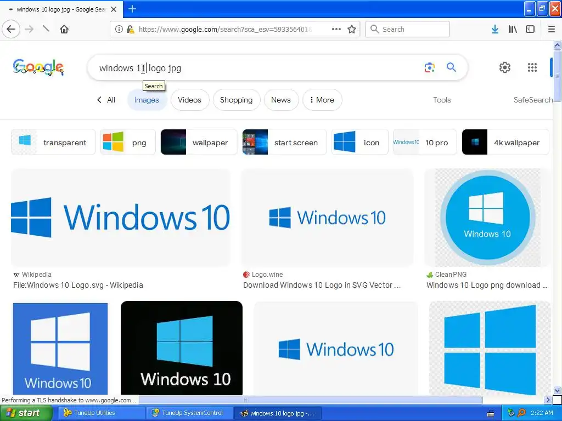Filter results by transparent chip

pyautogui.click(x=53, y=142)
